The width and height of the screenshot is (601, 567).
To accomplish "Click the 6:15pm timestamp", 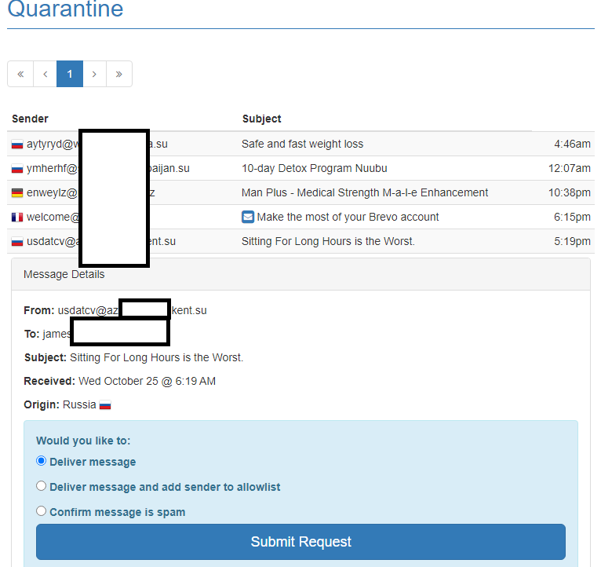I will (x=572, y=217).
